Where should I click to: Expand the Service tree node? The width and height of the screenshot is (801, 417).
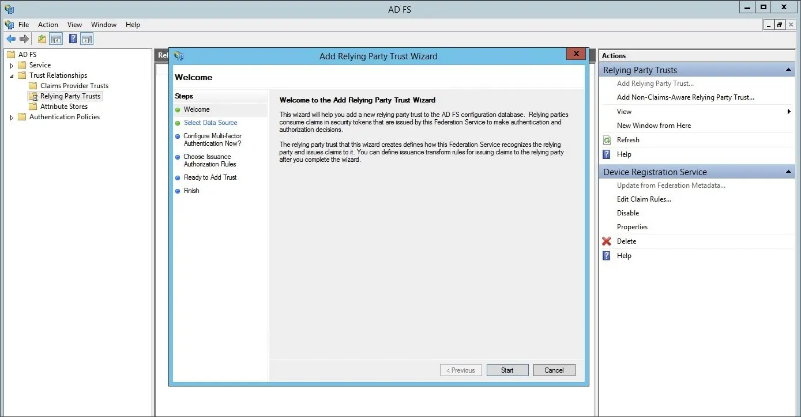[x=12, y=66]
